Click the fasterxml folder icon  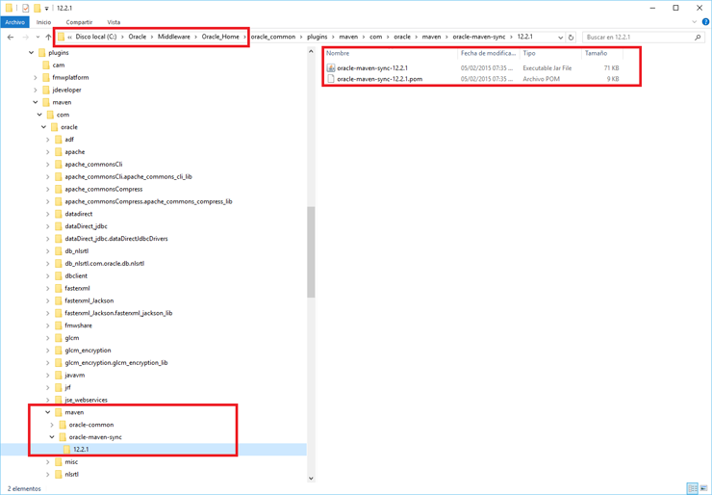[58, 288]
